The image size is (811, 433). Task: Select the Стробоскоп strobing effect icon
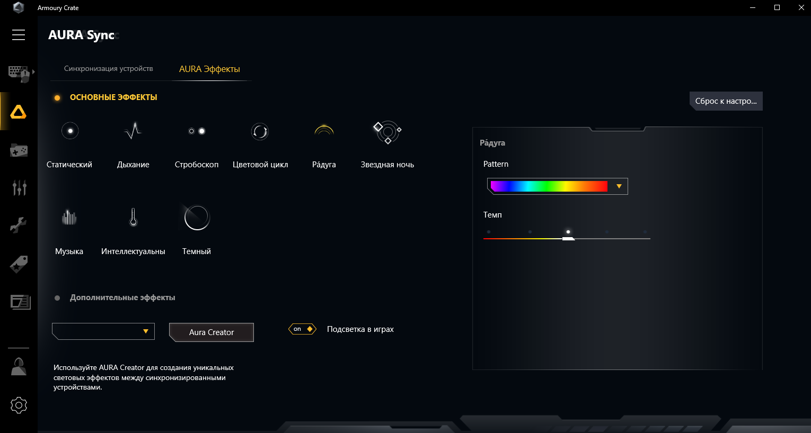[197, 131]
